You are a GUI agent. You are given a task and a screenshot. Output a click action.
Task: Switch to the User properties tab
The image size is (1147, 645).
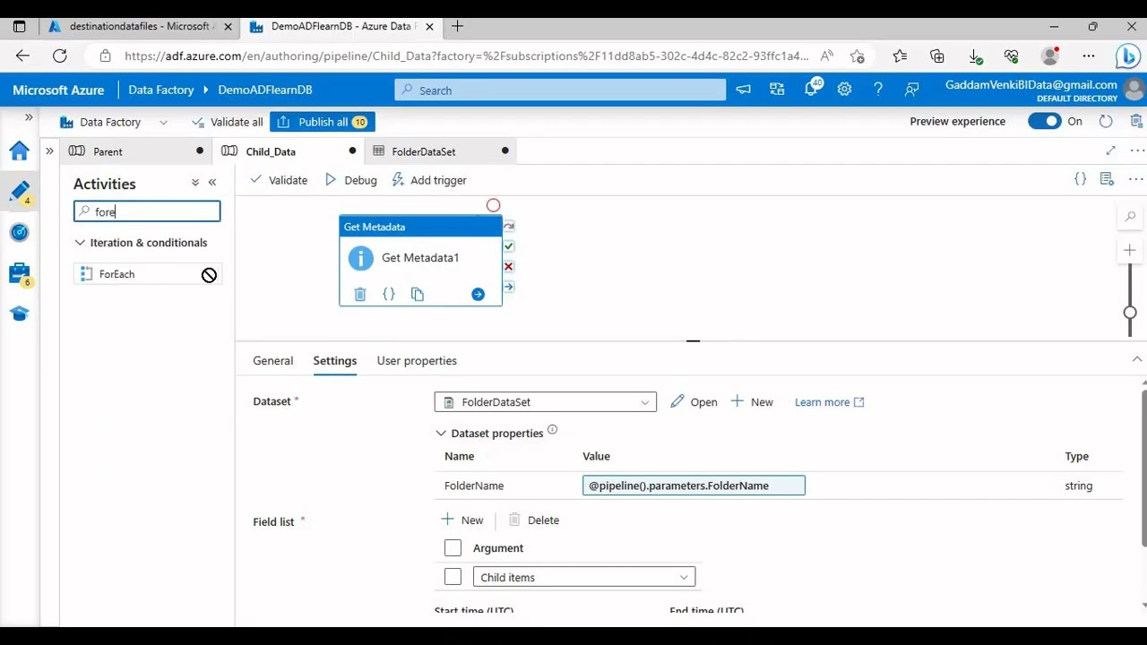pos(417,360)
